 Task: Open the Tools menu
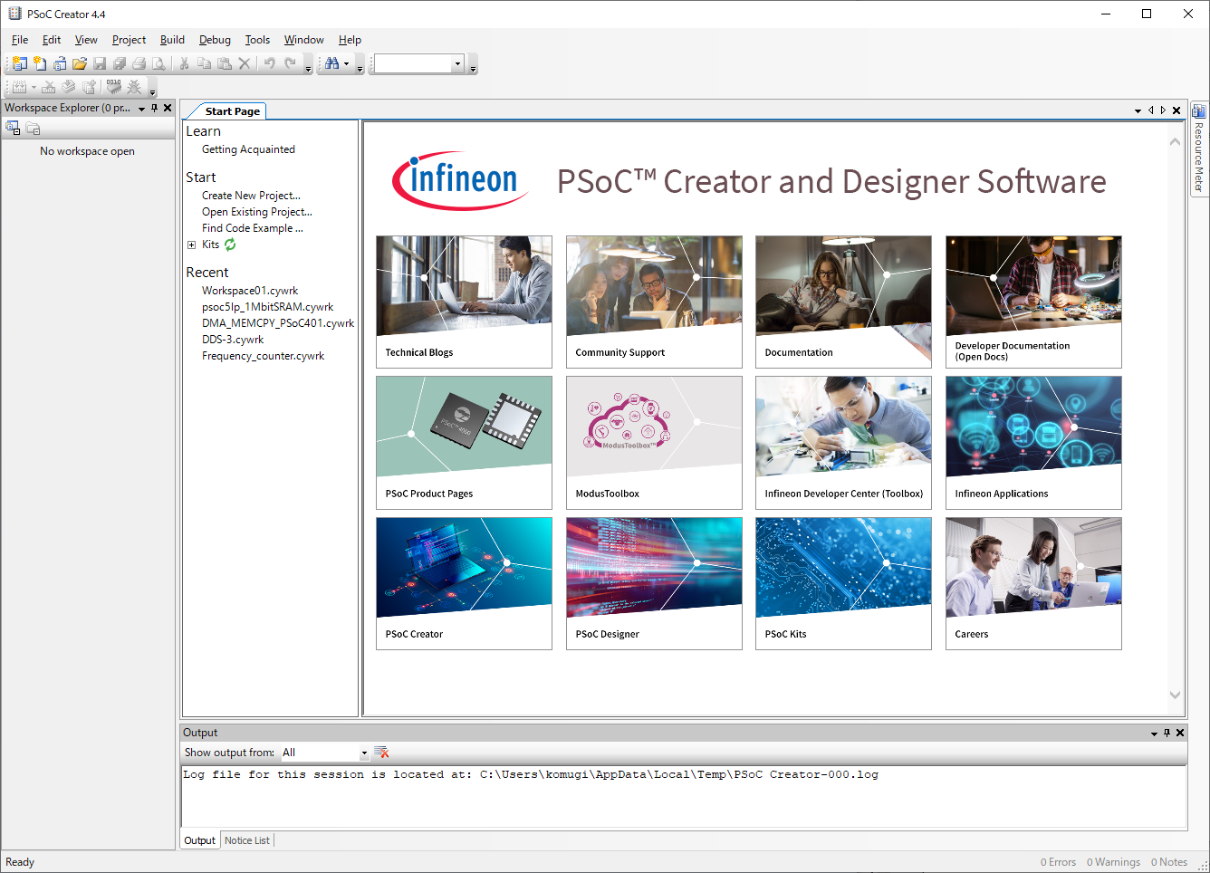pos(257,40)
